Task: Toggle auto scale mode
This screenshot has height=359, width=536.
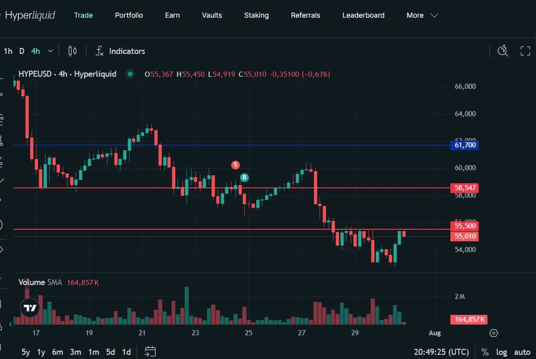Action: pos(522,352)
